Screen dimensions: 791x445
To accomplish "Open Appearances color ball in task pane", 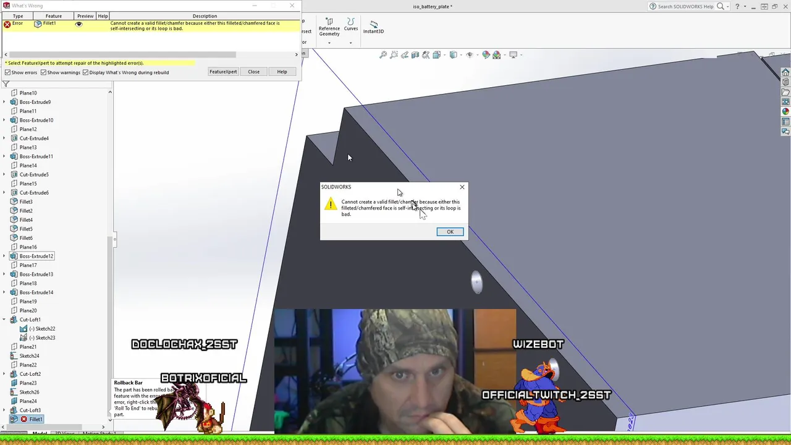I will click(x=785, y=112).
